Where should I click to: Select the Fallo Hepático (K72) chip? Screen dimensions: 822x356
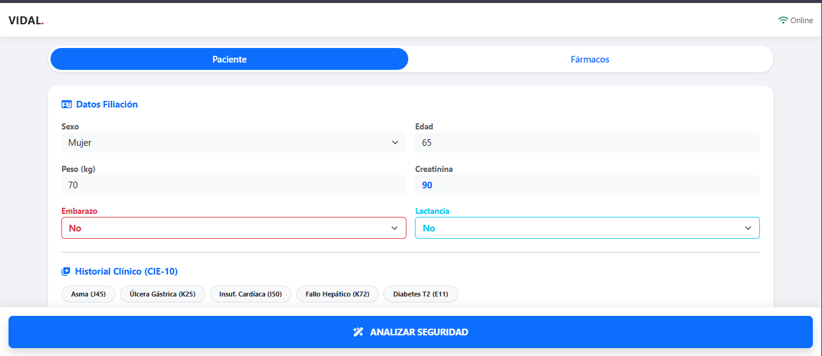[x=338, y=294]
